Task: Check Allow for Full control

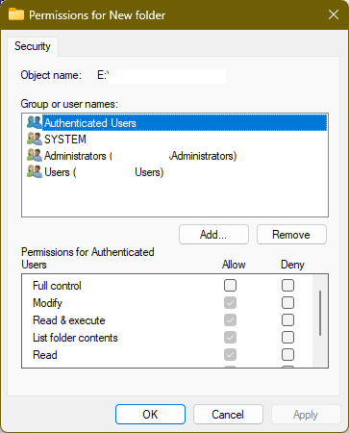Action: tap(230, 285)
